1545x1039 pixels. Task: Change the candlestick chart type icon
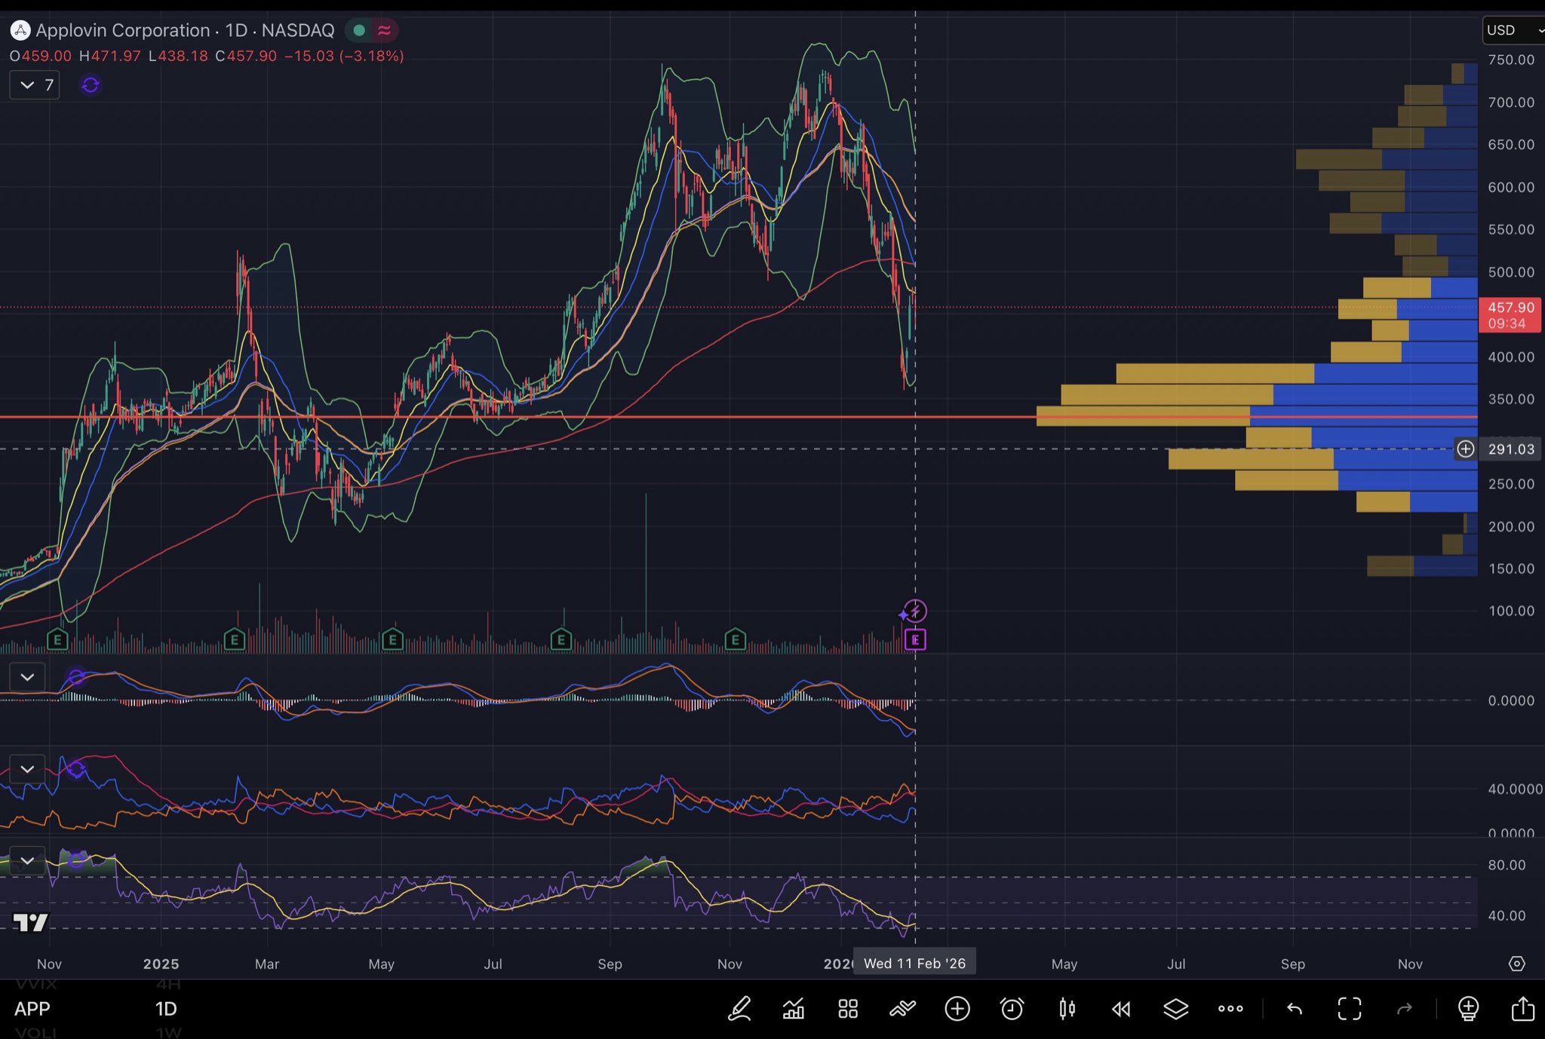point(1067,1008)
